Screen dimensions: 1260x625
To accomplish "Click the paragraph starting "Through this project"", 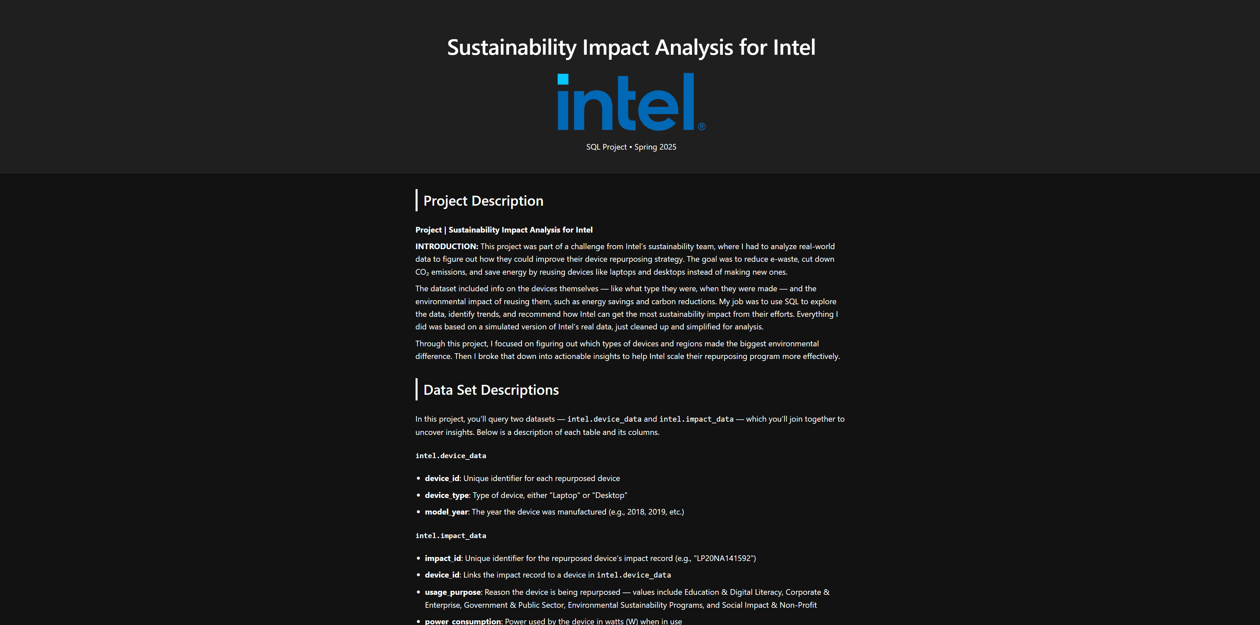I will [627, 350].
